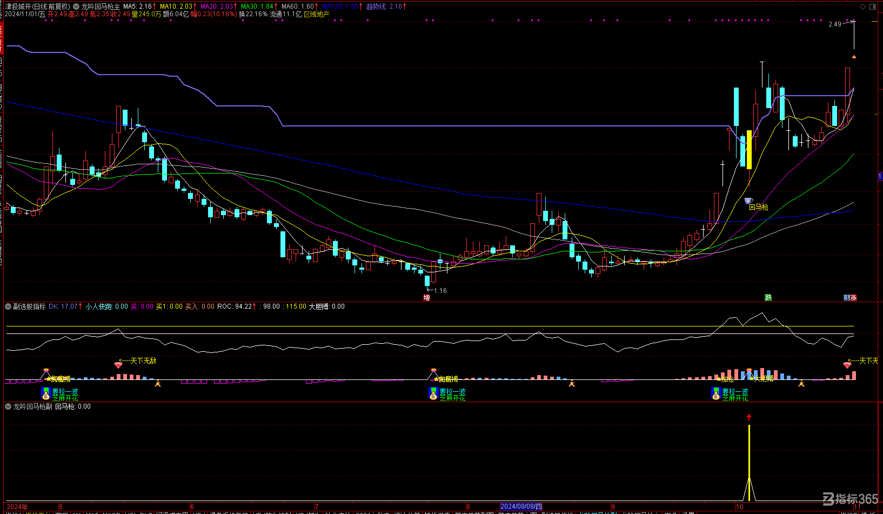Viewport: 883px width, 514px height.
Task: Click the 1.16 low price label
Action: [x=440, y=291]
